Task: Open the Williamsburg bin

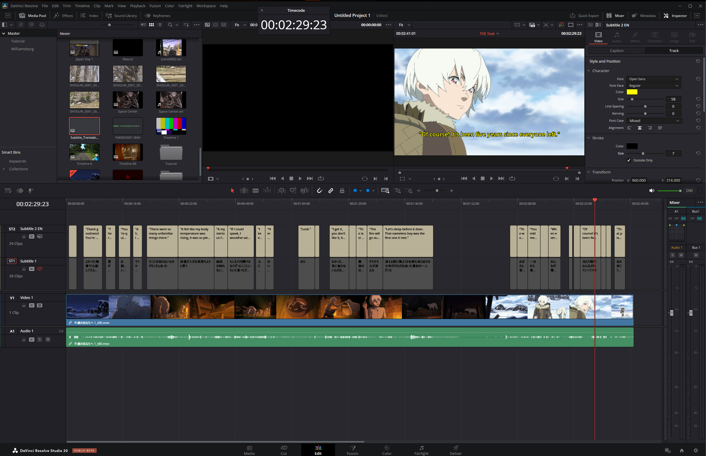Action: [x=22, y=49]
